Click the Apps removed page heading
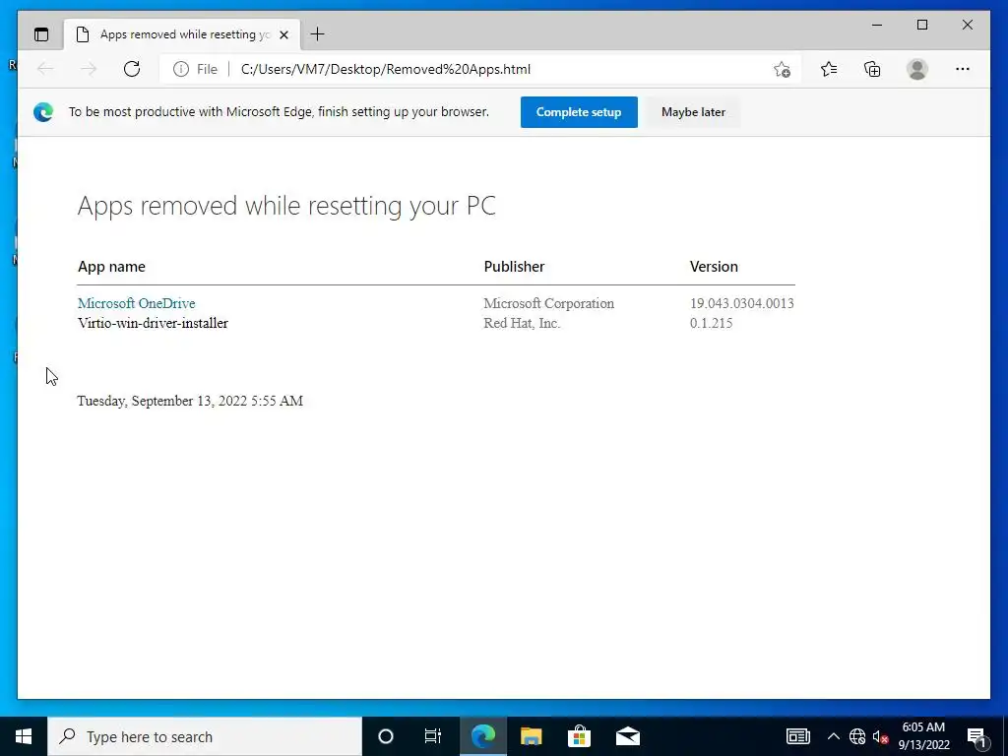This screenshot has width=1008, height=756. (286, 207)
